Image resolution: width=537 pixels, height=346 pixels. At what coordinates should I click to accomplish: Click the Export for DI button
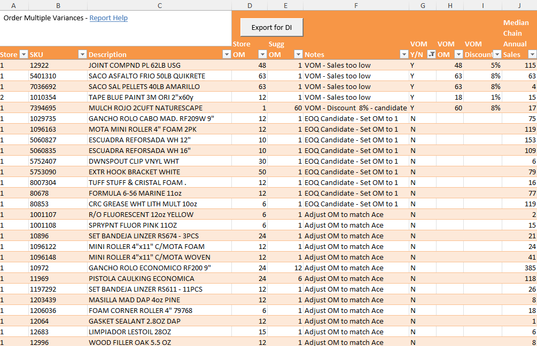[x=271, y=27]
